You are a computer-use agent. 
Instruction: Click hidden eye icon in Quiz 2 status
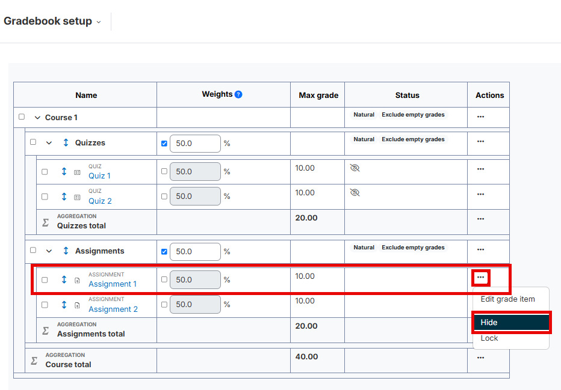tap(355, 193)
